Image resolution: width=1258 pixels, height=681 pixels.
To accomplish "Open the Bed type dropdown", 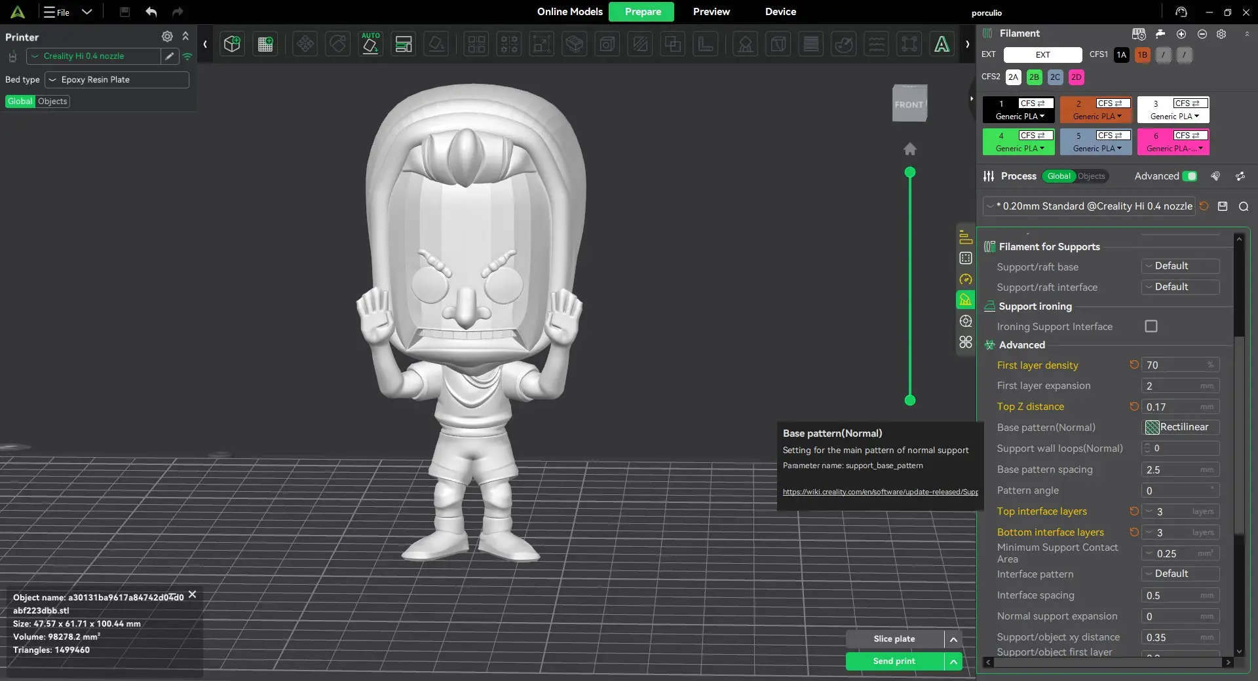I will (x=117, y=80).
